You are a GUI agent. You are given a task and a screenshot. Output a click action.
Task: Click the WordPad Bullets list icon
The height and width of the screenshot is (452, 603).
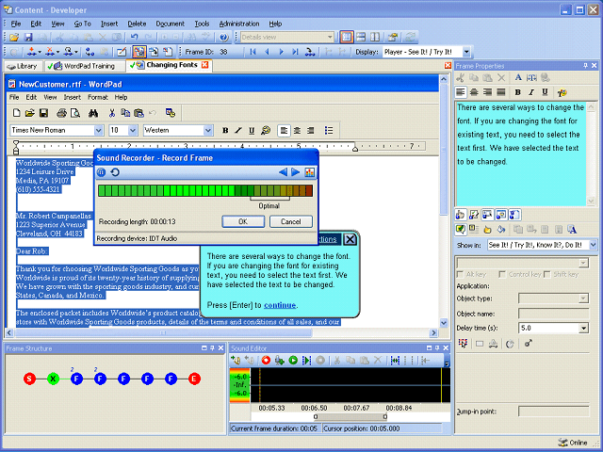[x=329, y=130]
